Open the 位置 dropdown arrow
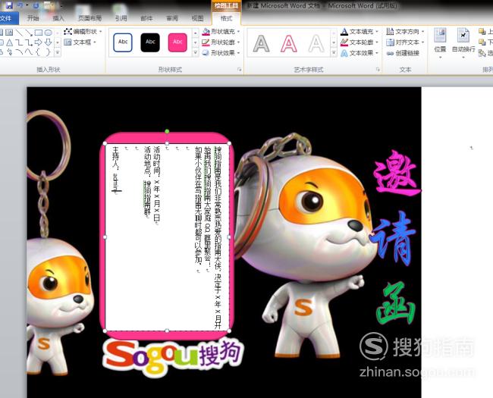The width and height of the screenshot is (493, 398). tap(440, 58)
